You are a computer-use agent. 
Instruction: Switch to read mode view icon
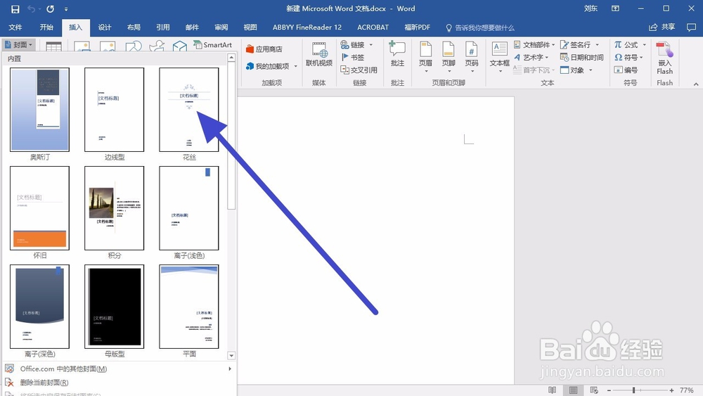(553, 390)
